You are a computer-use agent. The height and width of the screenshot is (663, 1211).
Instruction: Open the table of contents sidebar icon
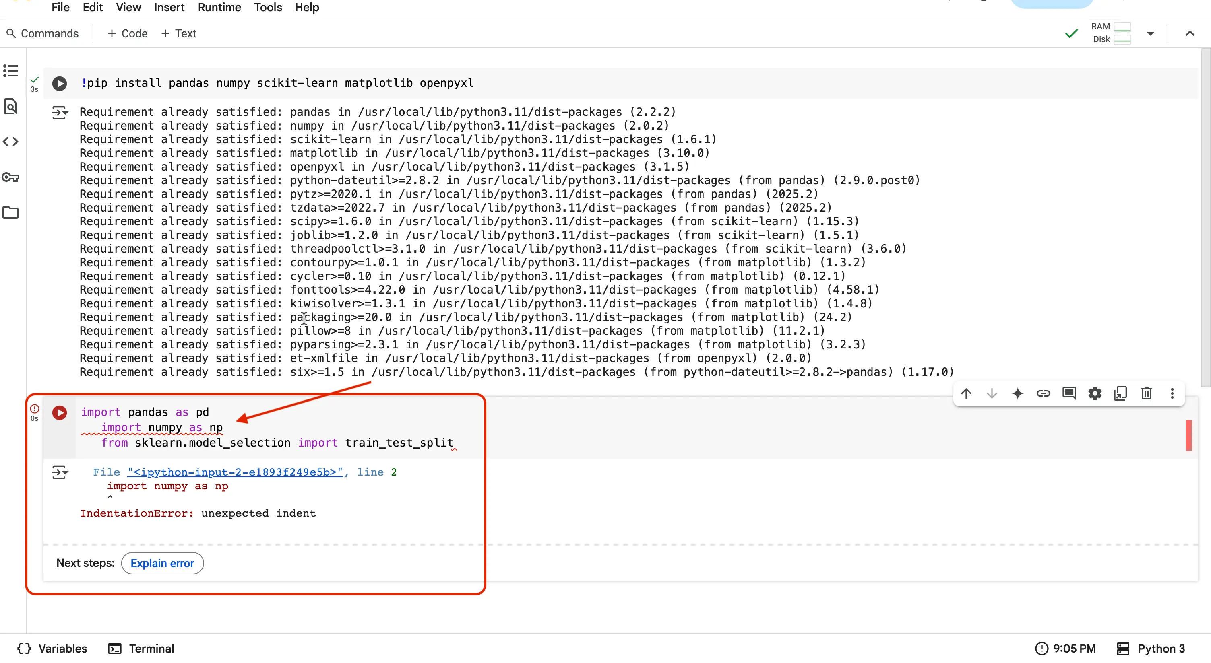click(x=10, y=71)
